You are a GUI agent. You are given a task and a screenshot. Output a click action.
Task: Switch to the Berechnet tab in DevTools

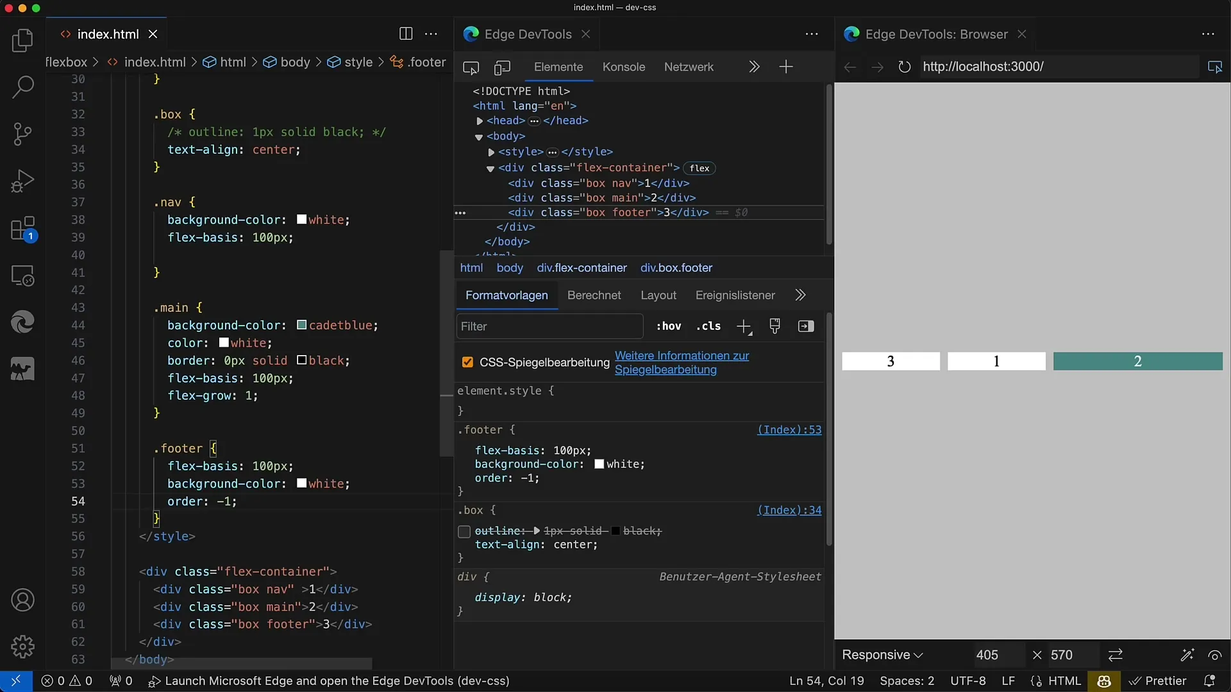tap(594, 295)
